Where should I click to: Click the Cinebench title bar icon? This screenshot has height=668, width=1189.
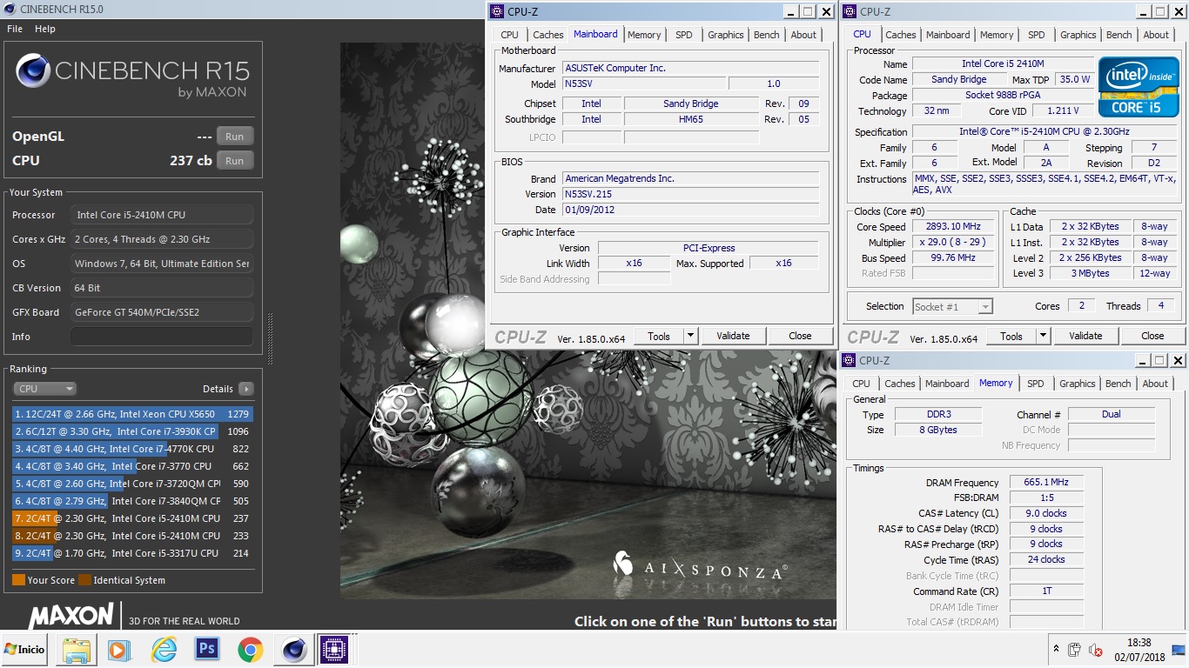click(9, 9)
